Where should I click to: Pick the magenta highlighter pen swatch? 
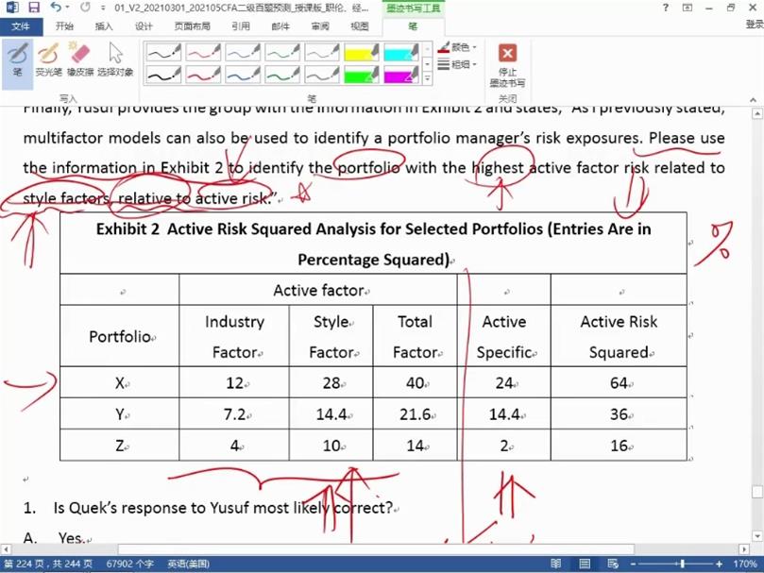[400, 75]
